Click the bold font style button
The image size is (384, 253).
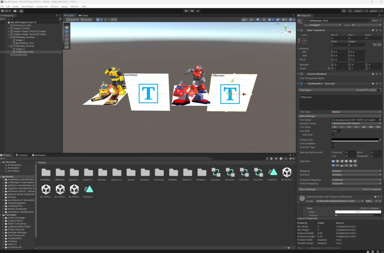click(x=334, y=127)
